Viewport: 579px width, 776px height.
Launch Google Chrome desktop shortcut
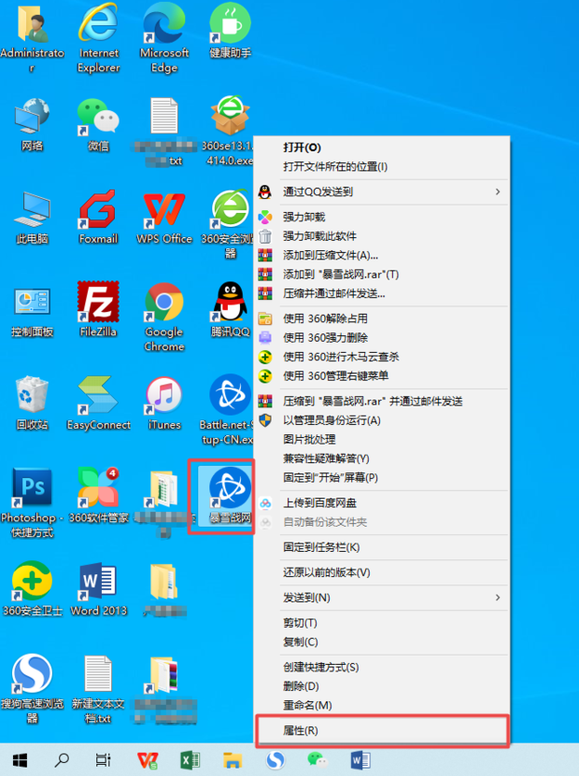(x=163, y=302)
